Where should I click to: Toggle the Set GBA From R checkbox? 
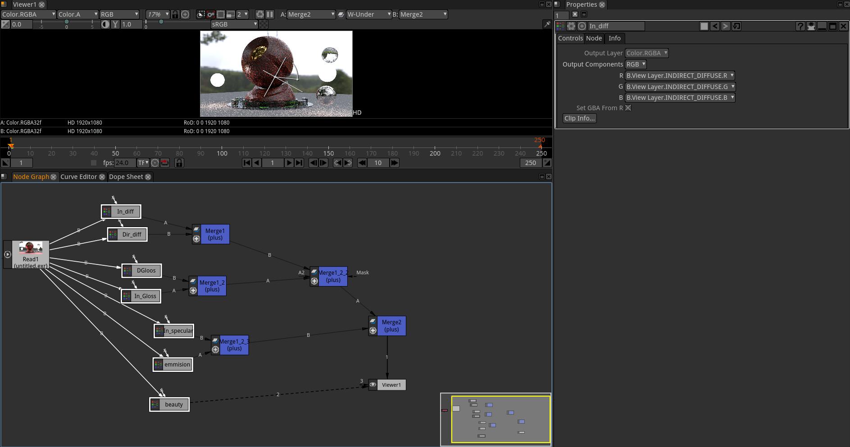628,108
